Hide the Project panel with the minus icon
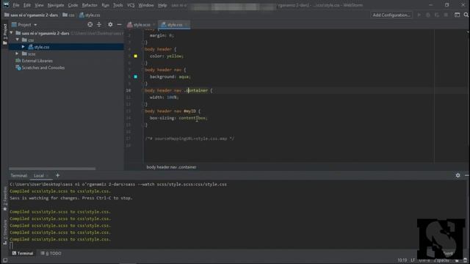 point(119,24)
